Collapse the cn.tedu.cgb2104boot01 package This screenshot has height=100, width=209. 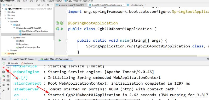tap(14, 28)
